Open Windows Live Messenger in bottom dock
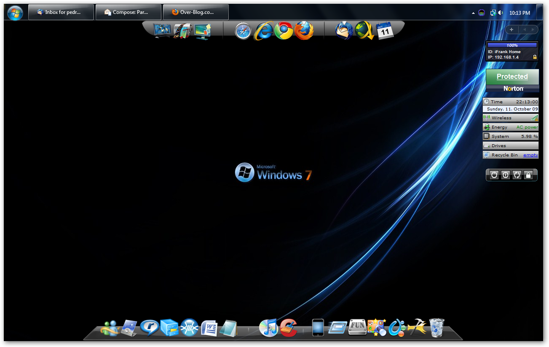Viewport: 549px width, 347px height. tap(110, 328)
